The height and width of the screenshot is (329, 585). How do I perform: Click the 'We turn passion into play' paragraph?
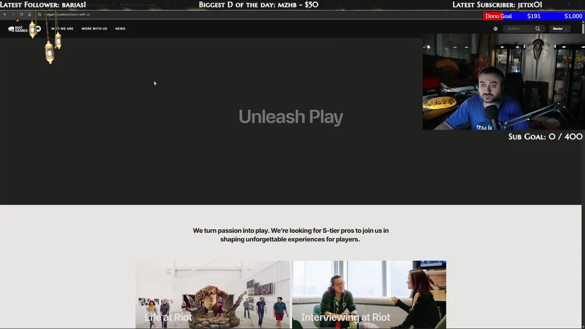[x=291, y=235]
